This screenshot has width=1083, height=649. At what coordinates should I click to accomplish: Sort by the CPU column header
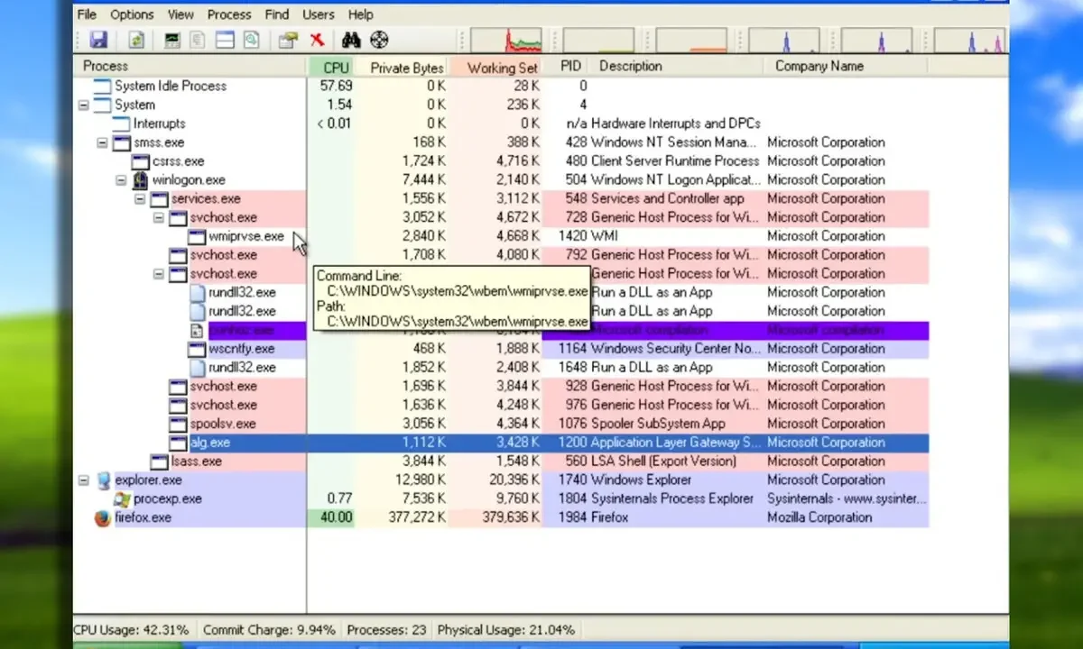coord(335,67)
